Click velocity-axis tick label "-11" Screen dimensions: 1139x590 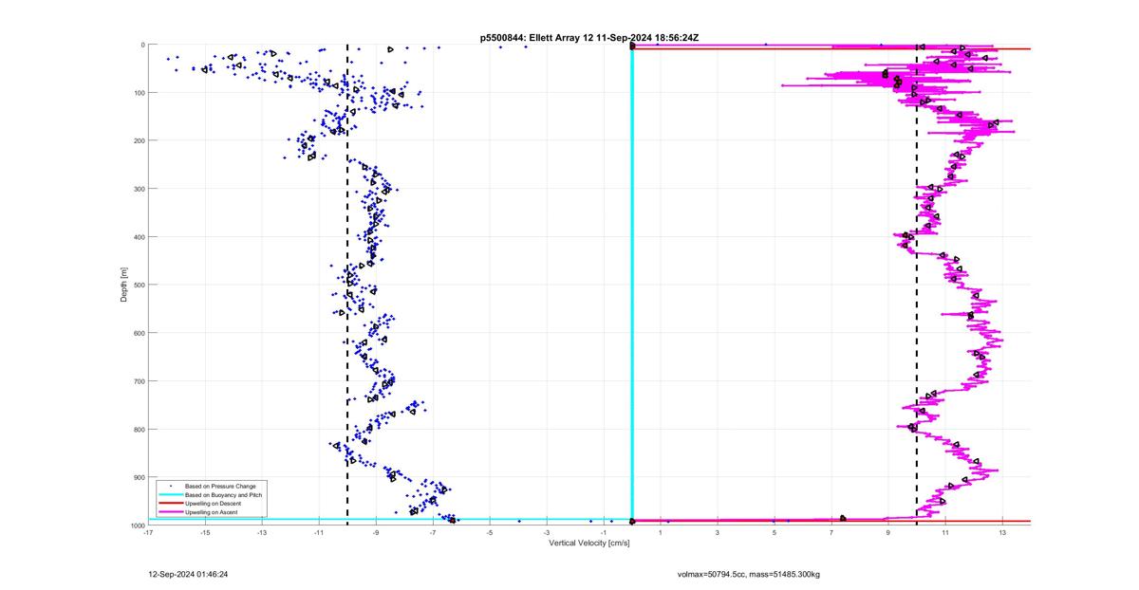click(319, 532)
